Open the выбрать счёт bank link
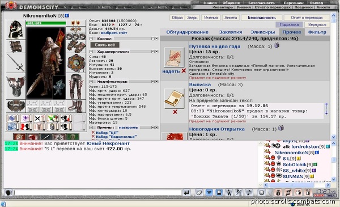340x207 pixels. pos(114,33)
